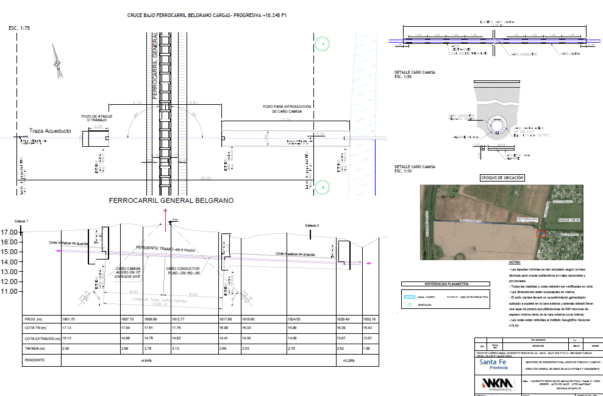The height and width of the screenshot is (396, 603).
Task: Select the CAÑO CAMISA ACERO DN 10" annotation
Action: 128,272
